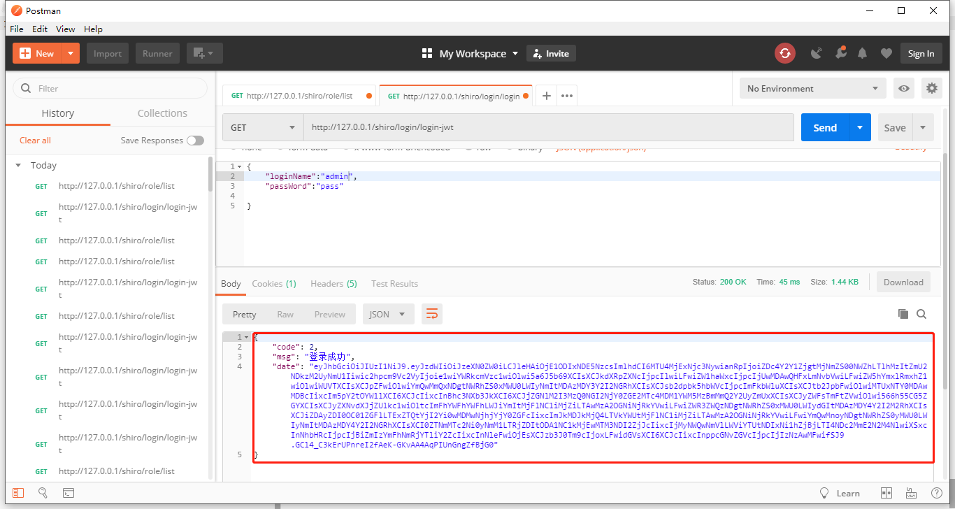Click the Status 200 OK text

point(719,282)
